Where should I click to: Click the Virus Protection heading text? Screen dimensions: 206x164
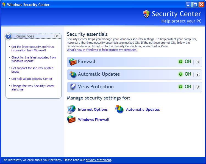coord(96,87)
